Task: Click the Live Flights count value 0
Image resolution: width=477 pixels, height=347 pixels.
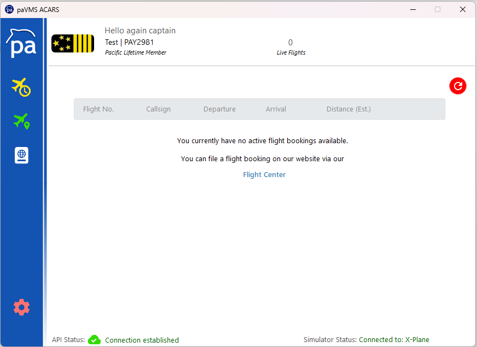Action: click(x=290, y=42)
